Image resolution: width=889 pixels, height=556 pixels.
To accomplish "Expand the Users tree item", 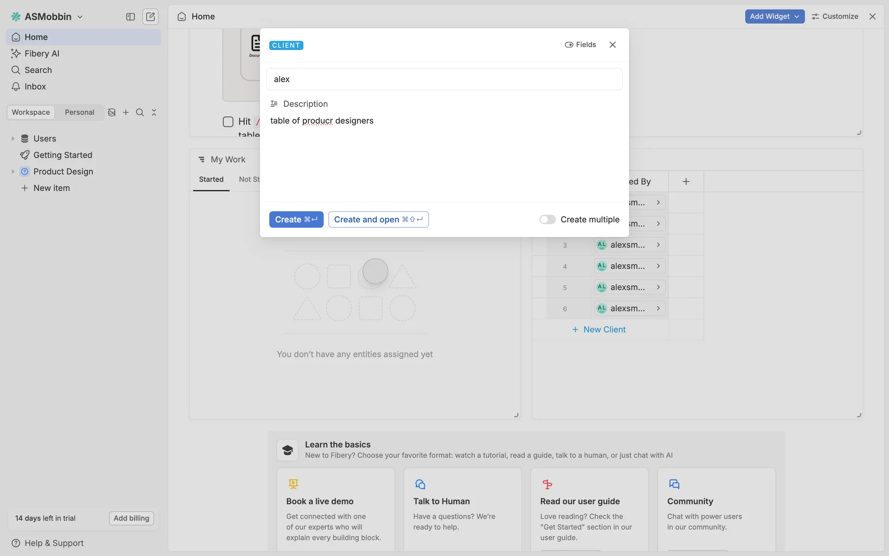I will [x=13, y=139].
